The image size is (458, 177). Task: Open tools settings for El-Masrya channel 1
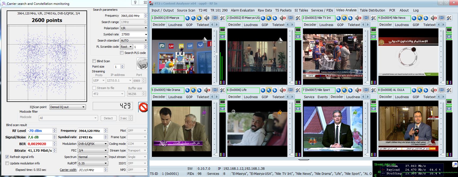click(222, 18)
